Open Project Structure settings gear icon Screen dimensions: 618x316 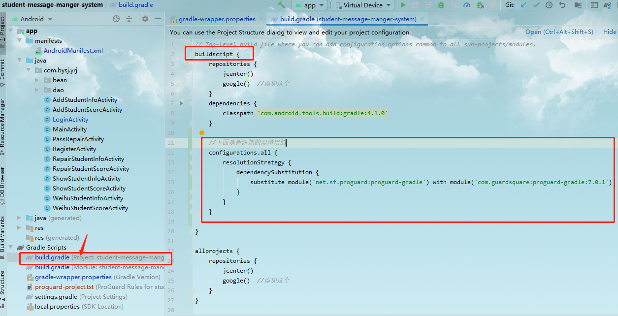pyautogui.click(x=144, y=19)
